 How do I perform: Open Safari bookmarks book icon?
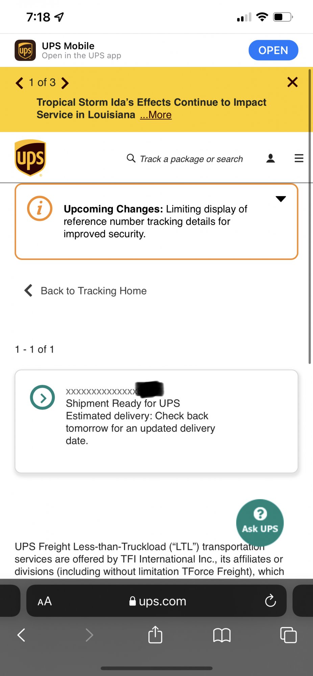(x=222, y=635)
